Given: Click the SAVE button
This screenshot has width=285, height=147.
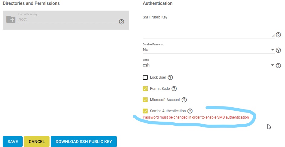Looking at the screenshot, I should point(13,142).
